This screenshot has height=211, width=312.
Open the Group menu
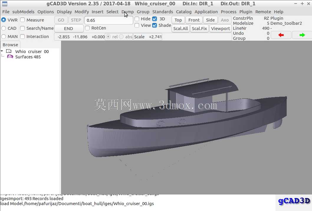pyautogui.click(x=143, y=12)
